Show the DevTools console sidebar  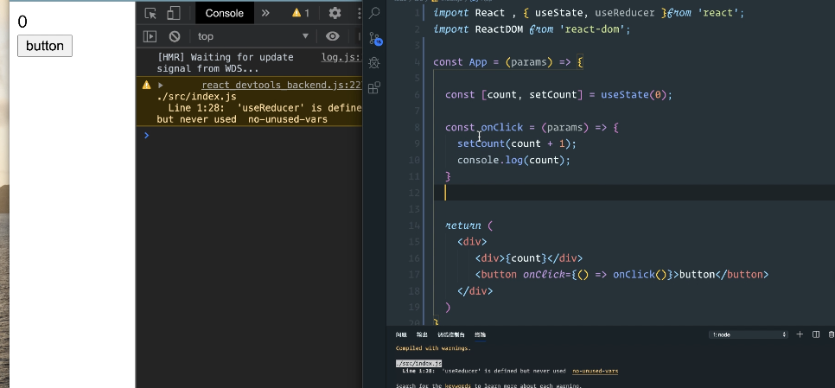coord(150,36)
